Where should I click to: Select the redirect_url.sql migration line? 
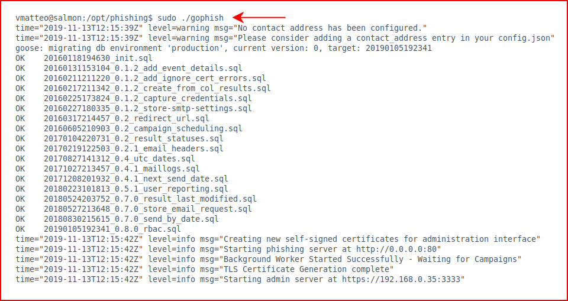pos(112,118)
